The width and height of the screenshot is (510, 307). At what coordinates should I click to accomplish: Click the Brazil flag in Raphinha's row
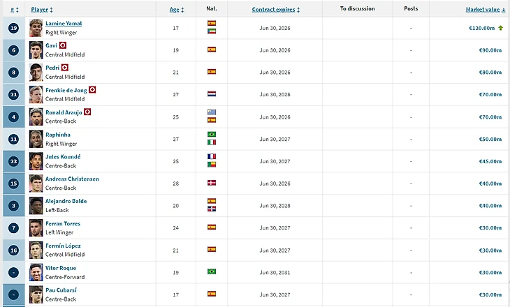click(x=212, y=134)
